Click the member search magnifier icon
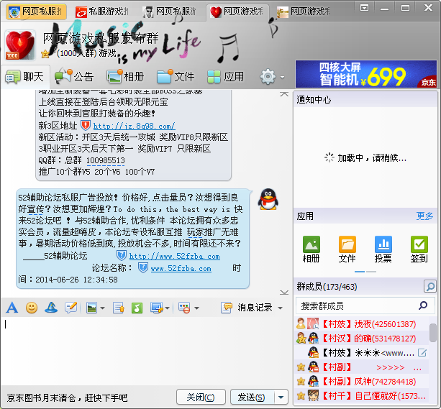Image resolution: width=441 pixels, height=409 pixels. (429, 287)
